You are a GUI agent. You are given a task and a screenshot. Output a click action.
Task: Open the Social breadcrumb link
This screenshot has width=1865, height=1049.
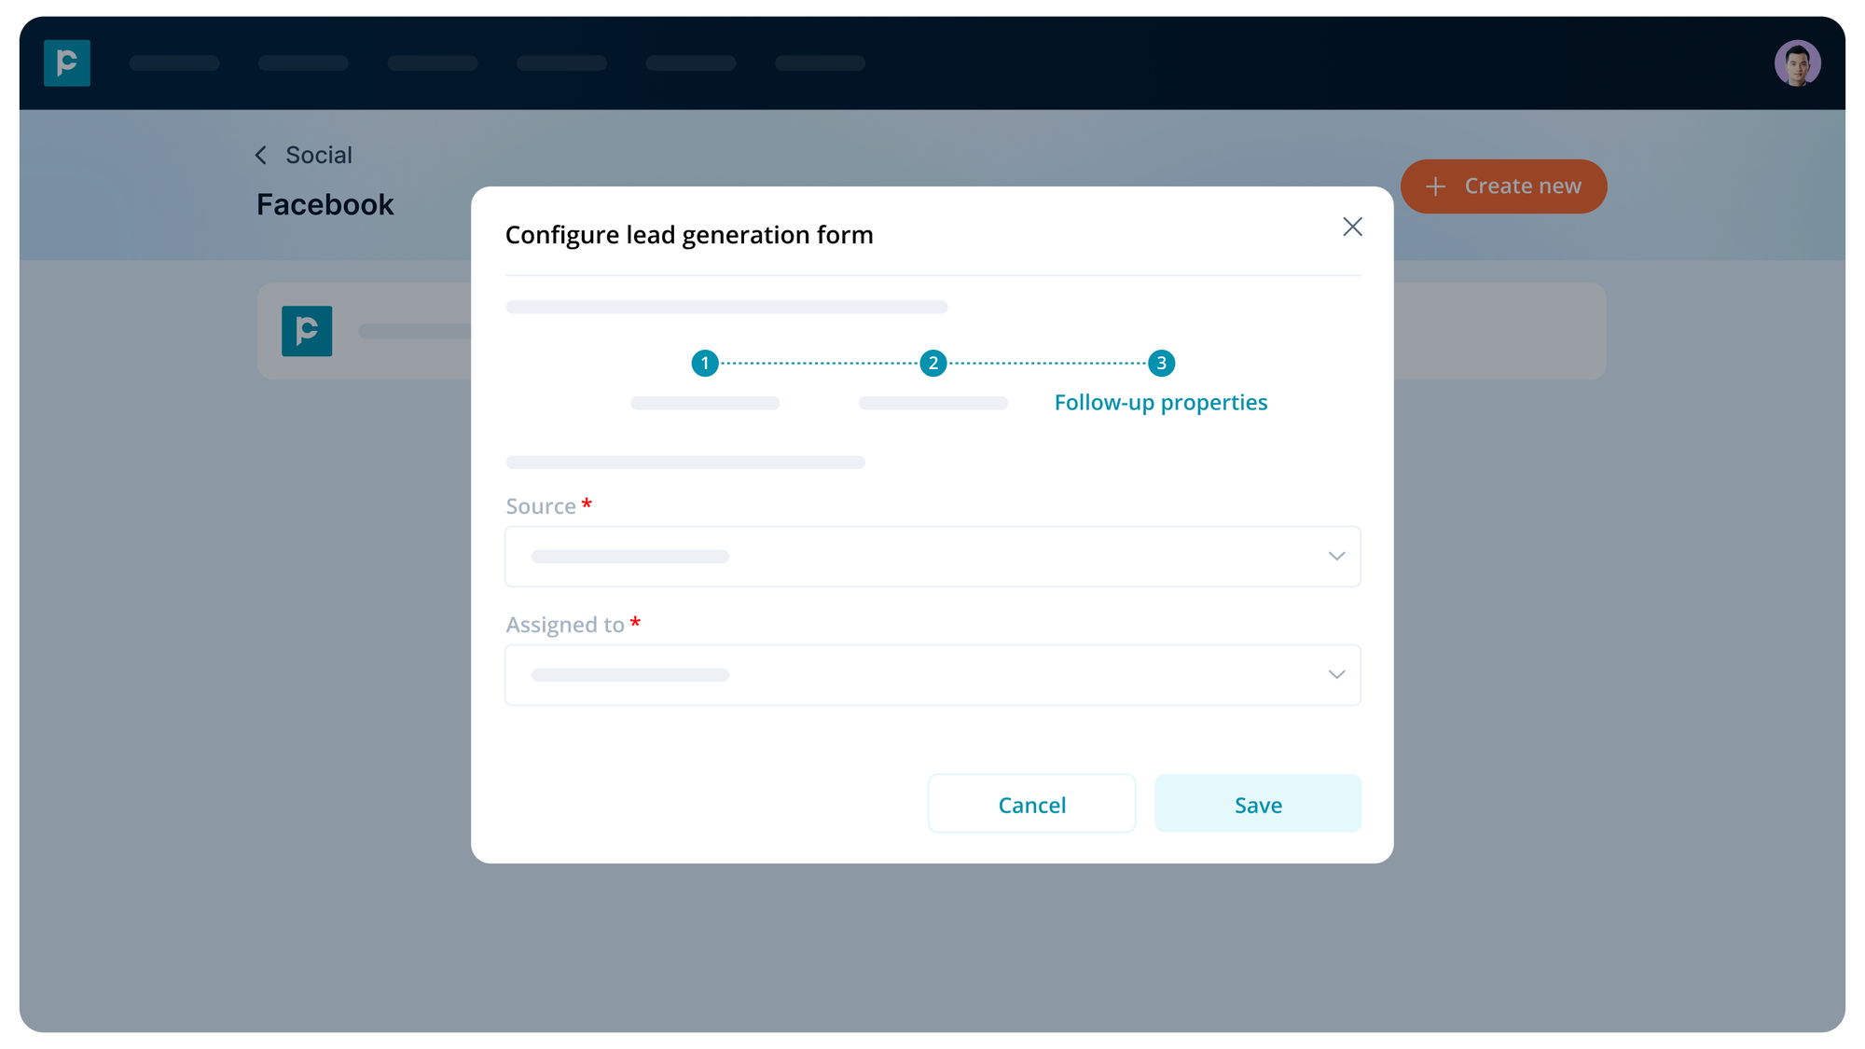click(319, 155)
